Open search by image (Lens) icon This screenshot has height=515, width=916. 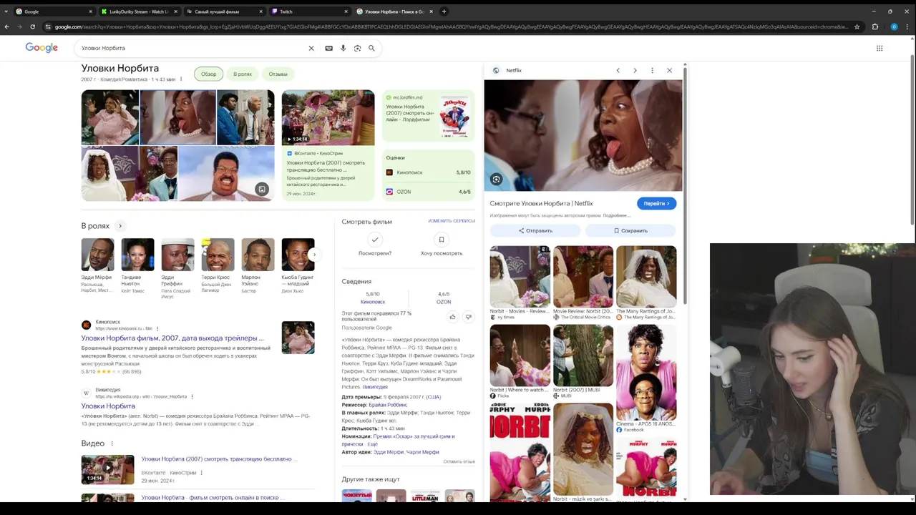pyautogui.click(x=357, y=48)
